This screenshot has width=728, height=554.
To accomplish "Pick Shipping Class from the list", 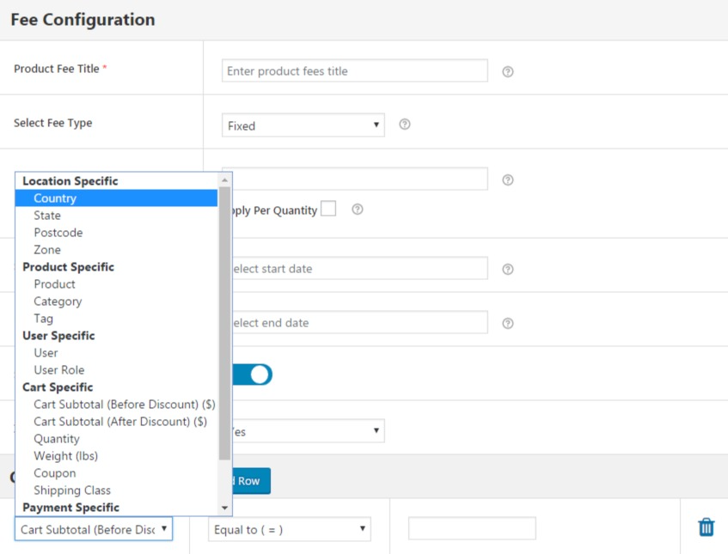I will coord(116,490).
